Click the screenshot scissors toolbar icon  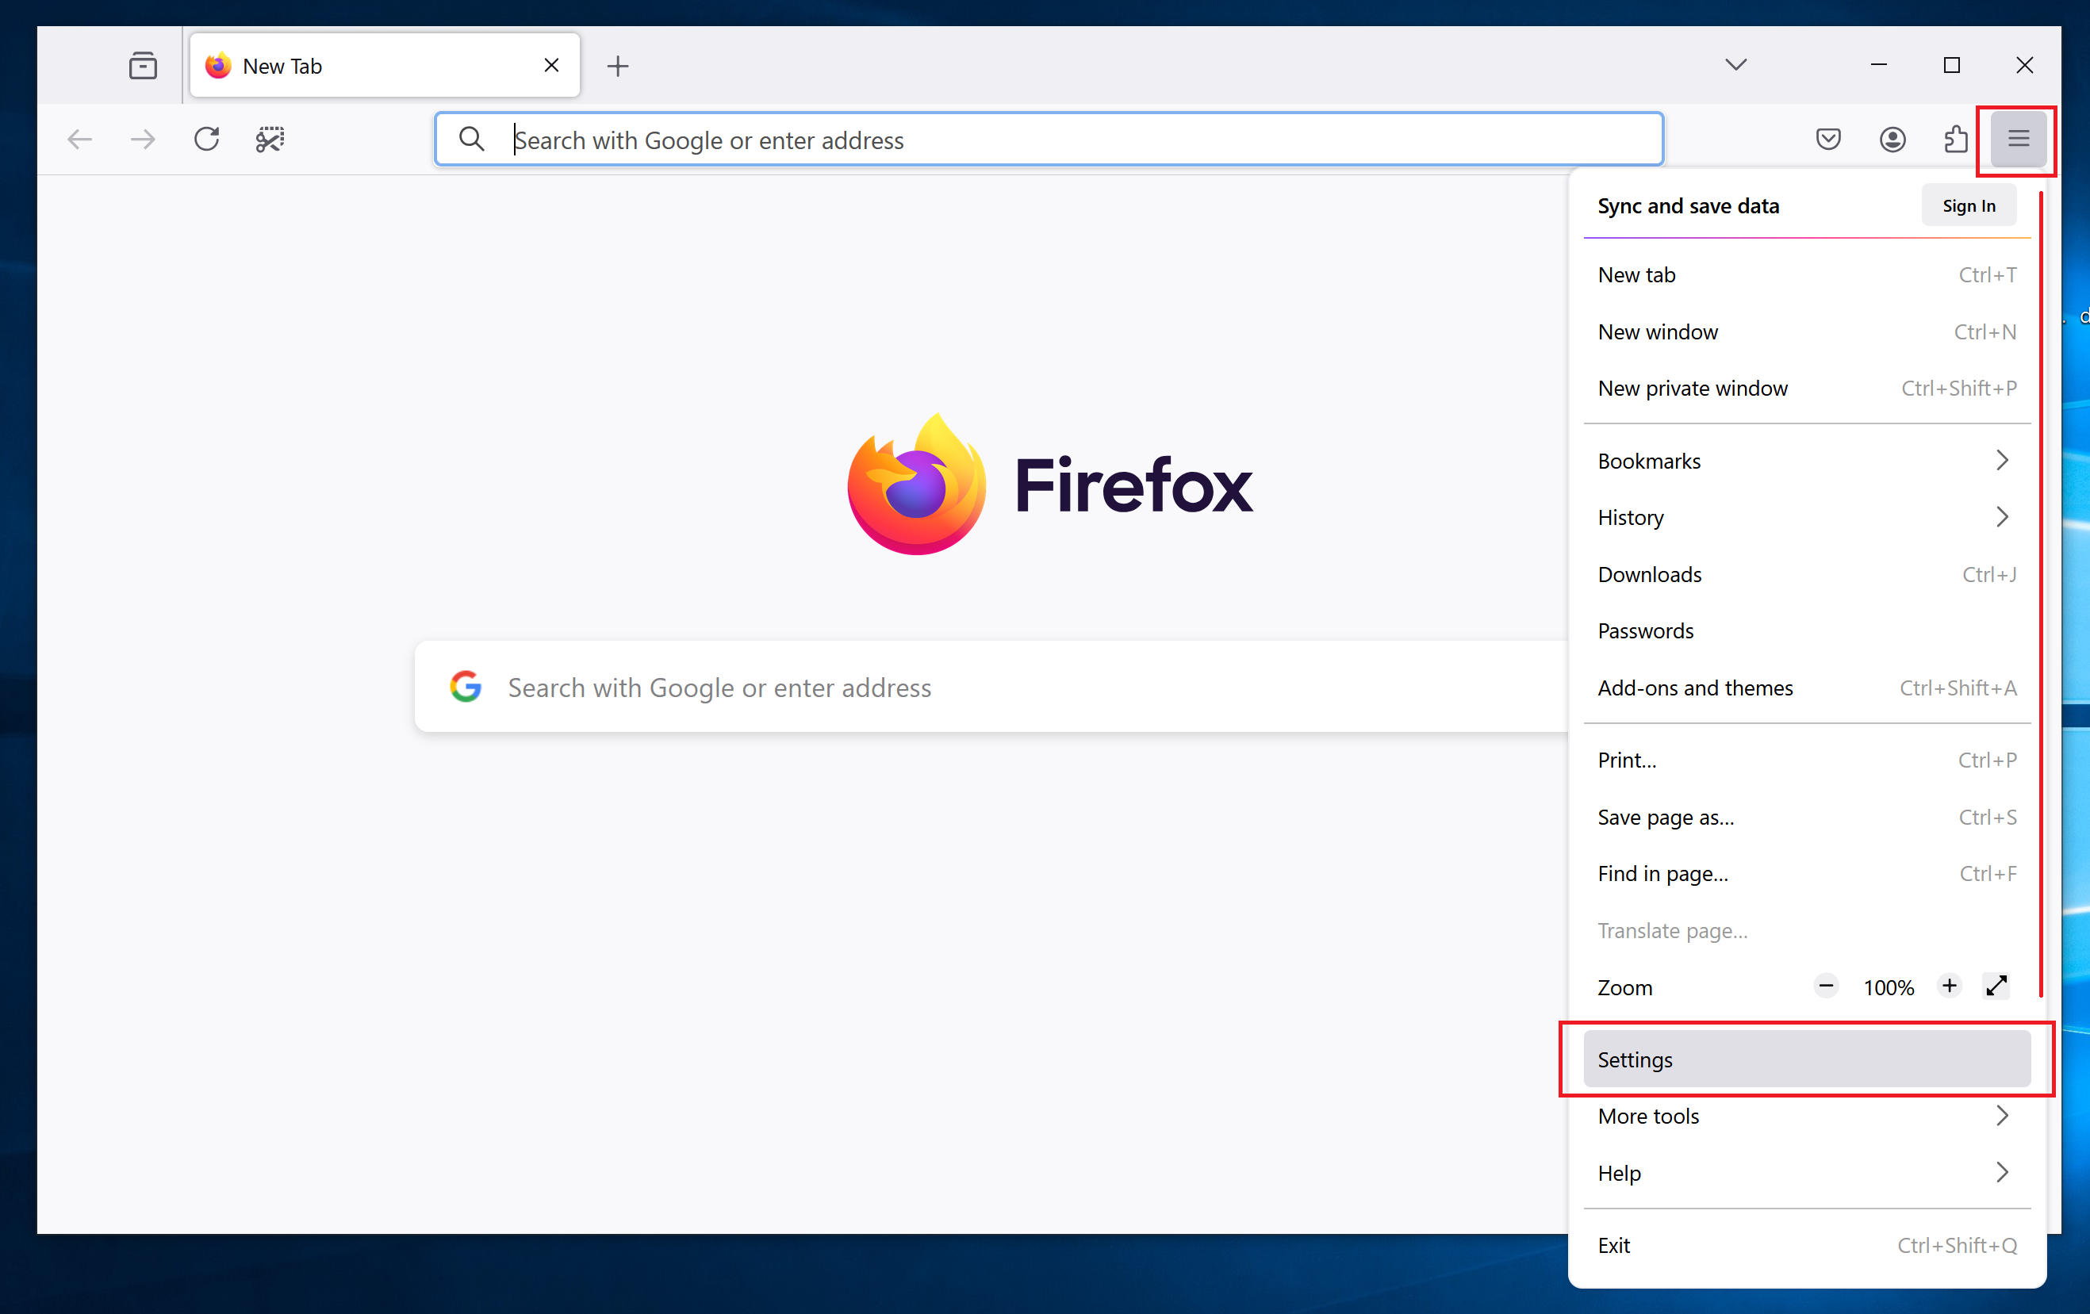click(x=270, y=139)
